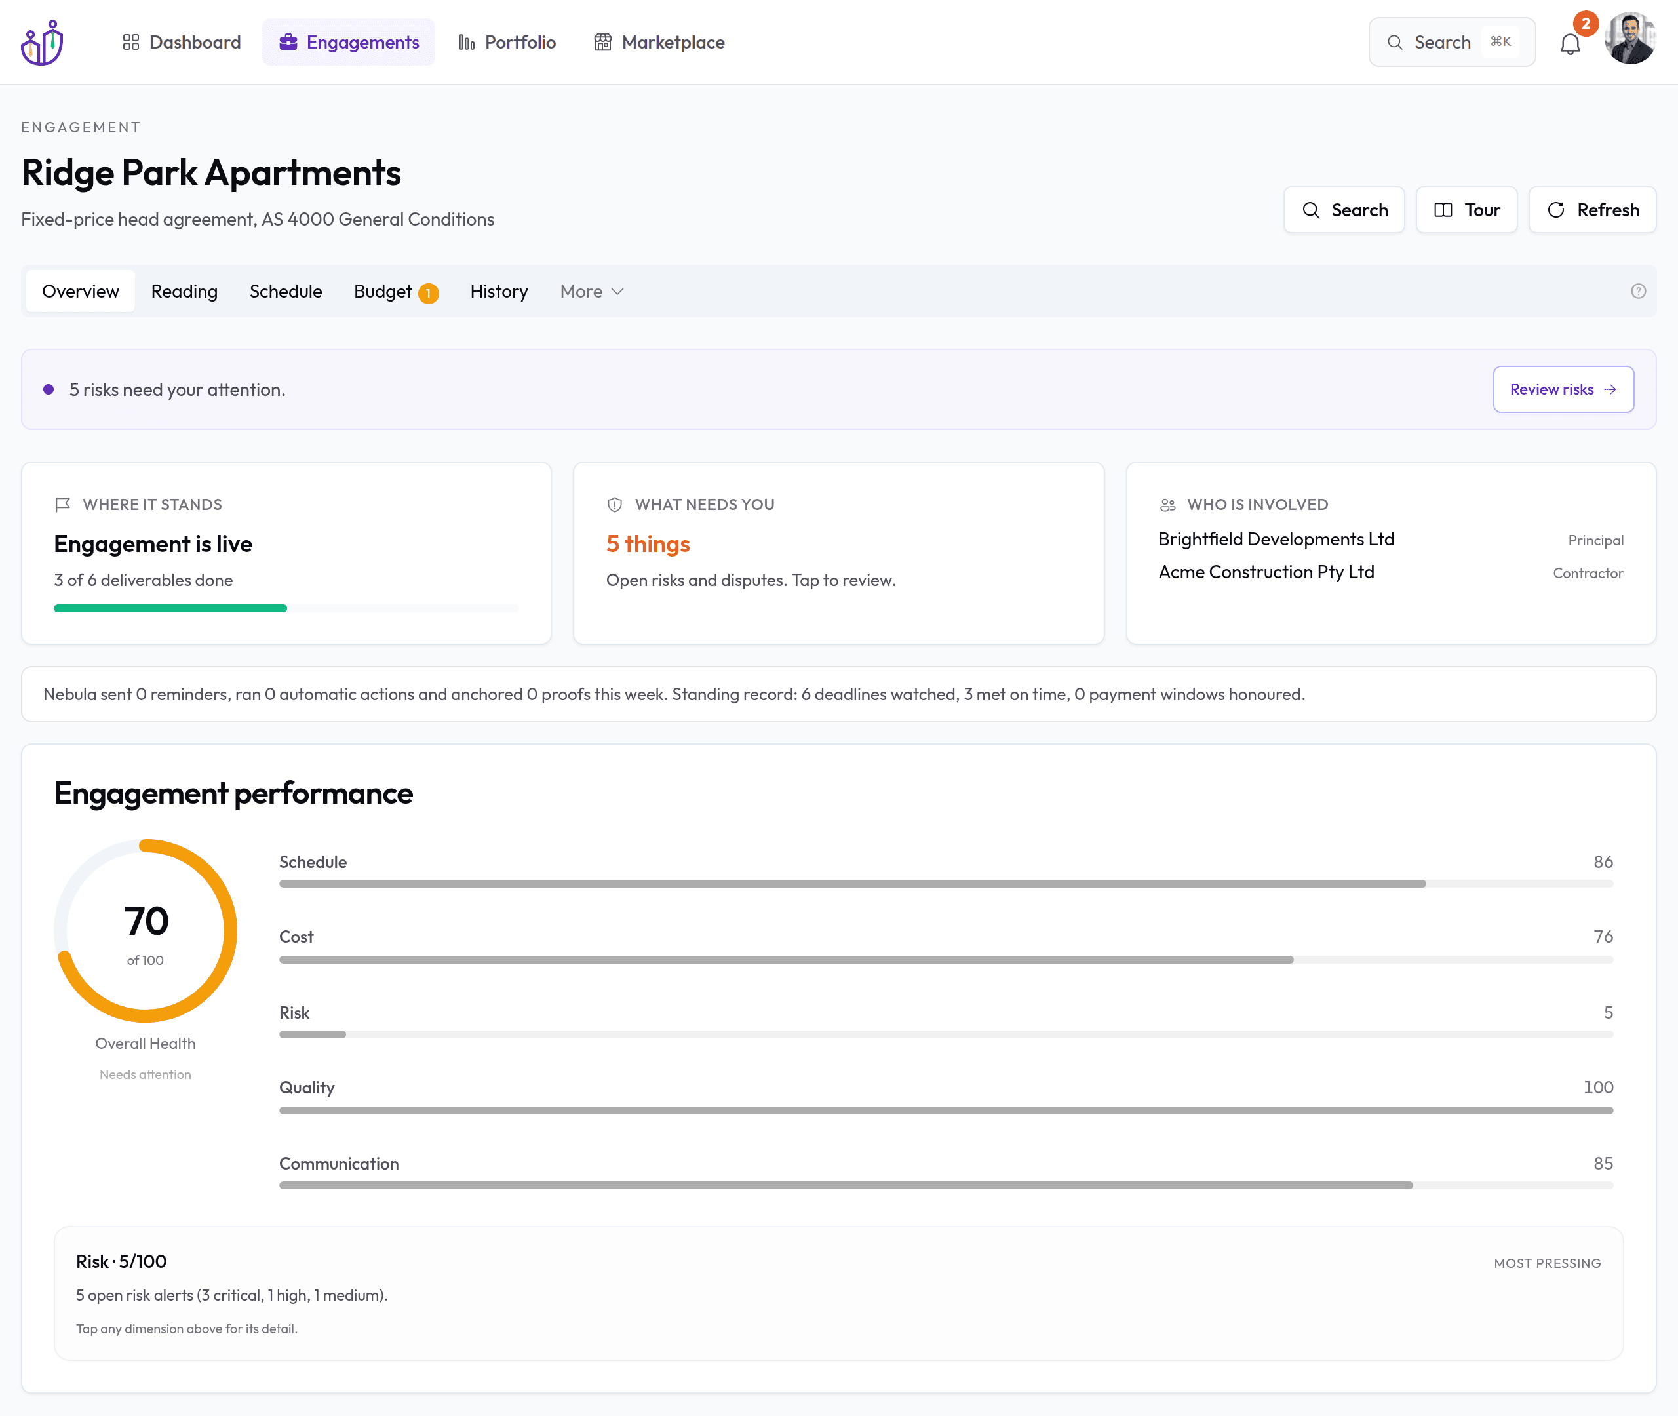
Task: Open the Portfolio nav item
Action: click(507, 42)
